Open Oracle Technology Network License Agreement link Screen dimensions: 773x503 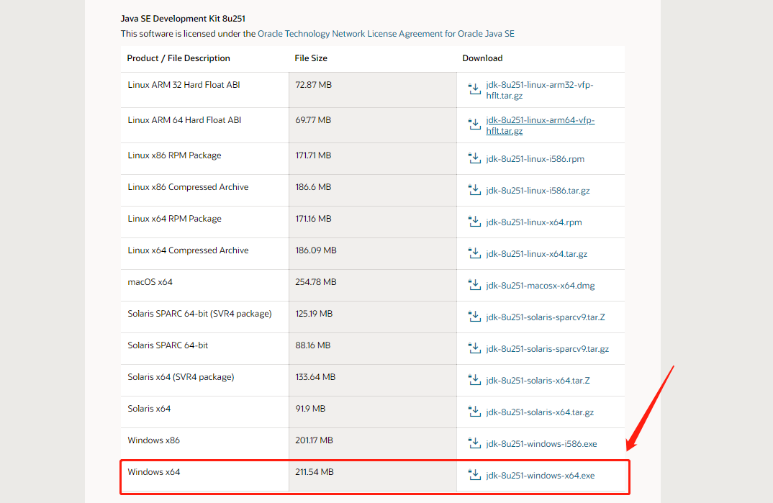click(386, 34)
